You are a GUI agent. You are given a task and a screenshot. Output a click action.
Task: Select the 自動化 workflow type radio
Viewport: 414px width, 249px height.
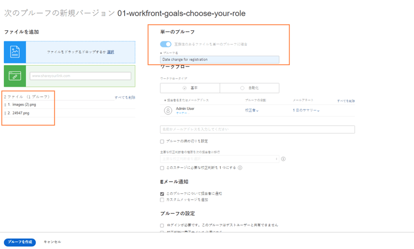[x=242, y=88]
